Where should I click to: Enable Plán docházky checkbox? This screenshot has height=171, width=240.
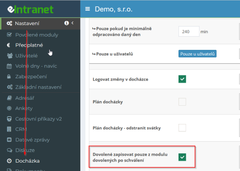click(182, 102)
